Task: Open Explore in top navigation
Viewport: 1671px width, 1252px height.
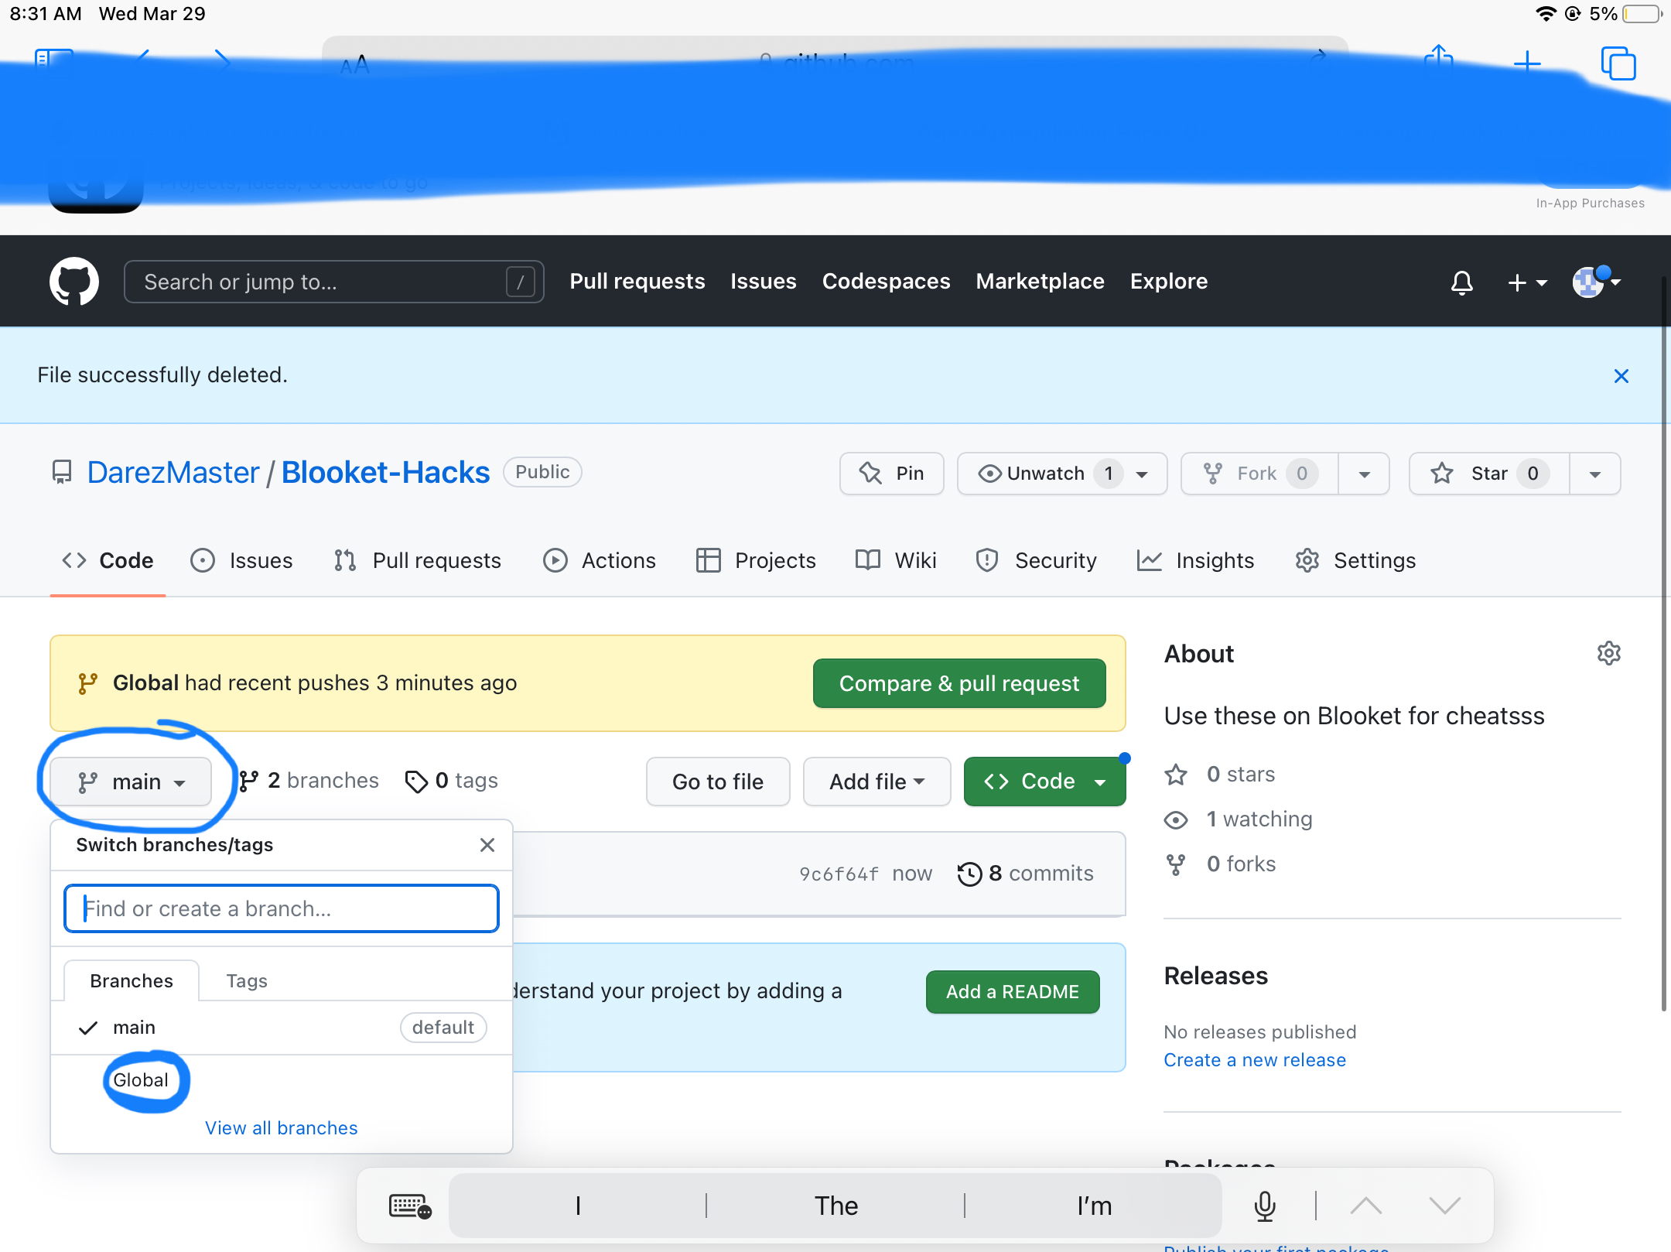Action: (1169, 281)
